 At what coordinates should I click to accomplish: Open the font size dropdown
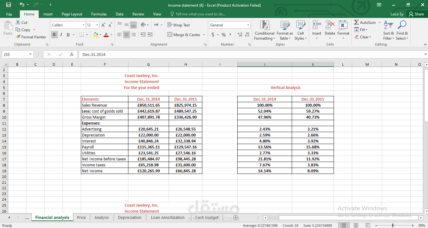[x=97, y=25]
